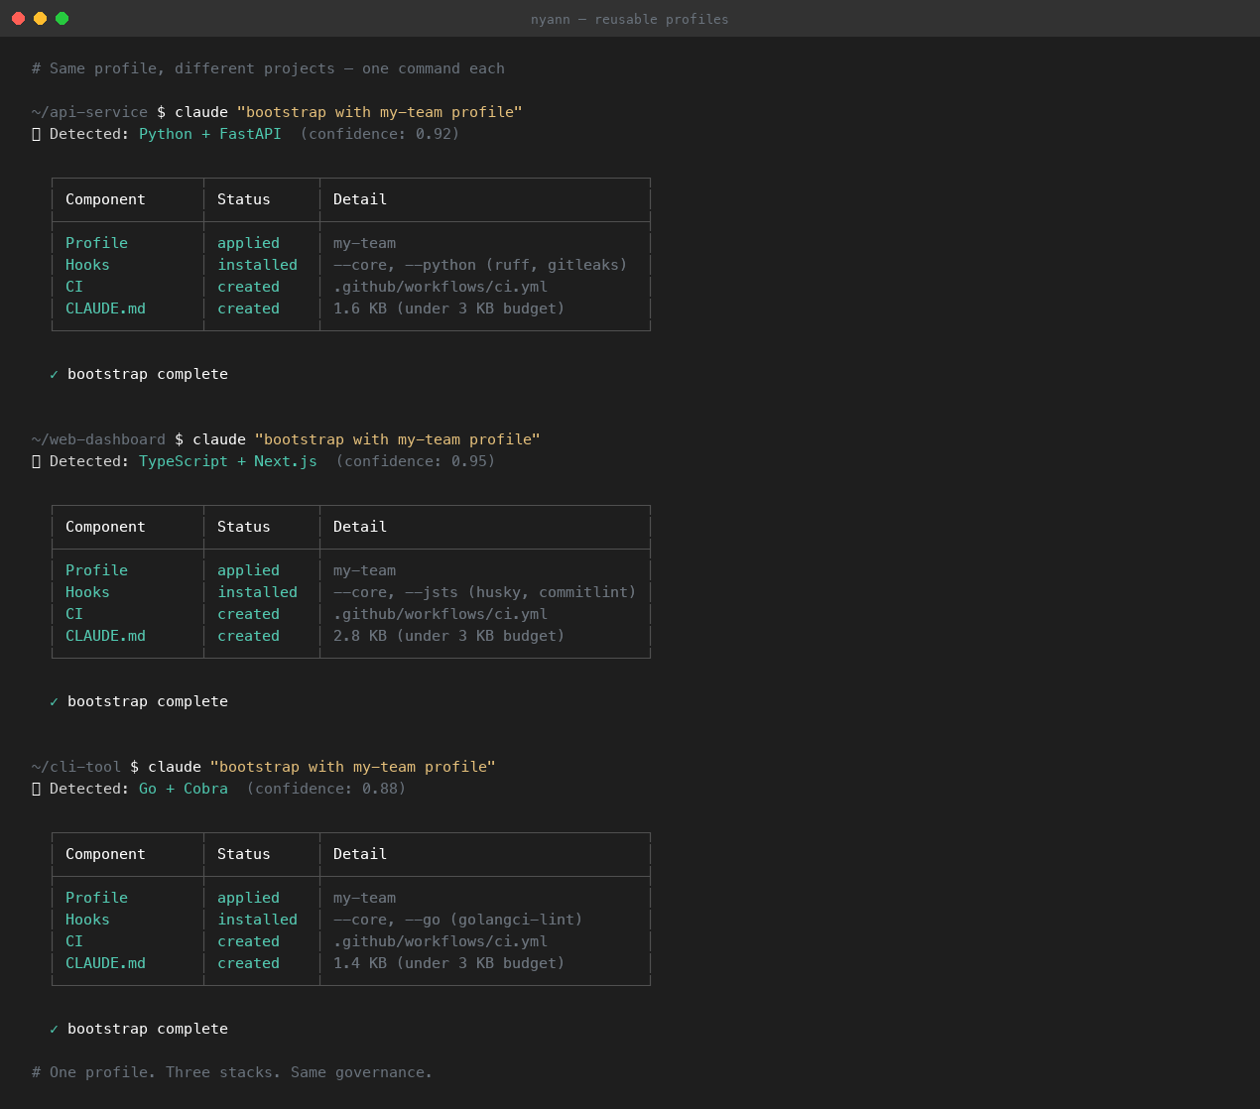Click the detection icon beside TypeScript + Next.js

(x=37, y=460)
